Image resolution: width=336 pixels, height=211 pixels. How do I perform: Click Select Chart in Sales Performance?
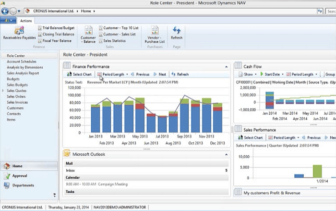[250, 137]
